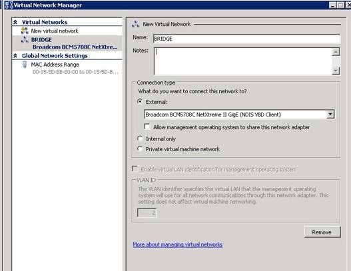Click into the Name field containing BRIDGE
Screen dimensions: 351x271
point(246,39)
